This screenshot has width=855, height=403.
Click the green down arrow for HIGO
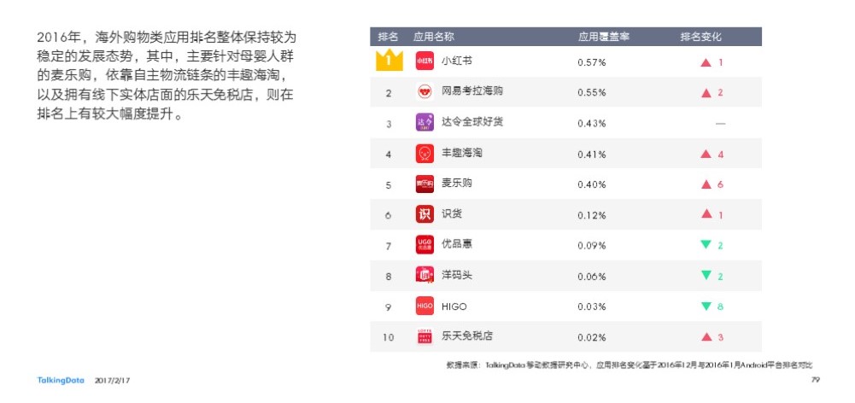click(706, 307)
